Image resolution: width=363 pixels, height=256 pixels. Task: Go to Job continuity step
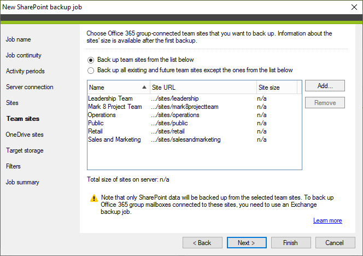tap(24, 55)
